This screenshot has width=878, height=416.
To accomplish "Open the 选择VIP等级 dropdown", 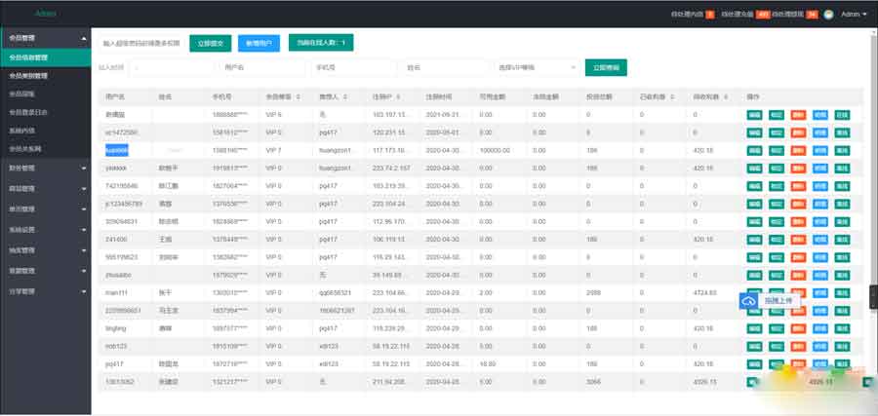I will coord(536,68).
